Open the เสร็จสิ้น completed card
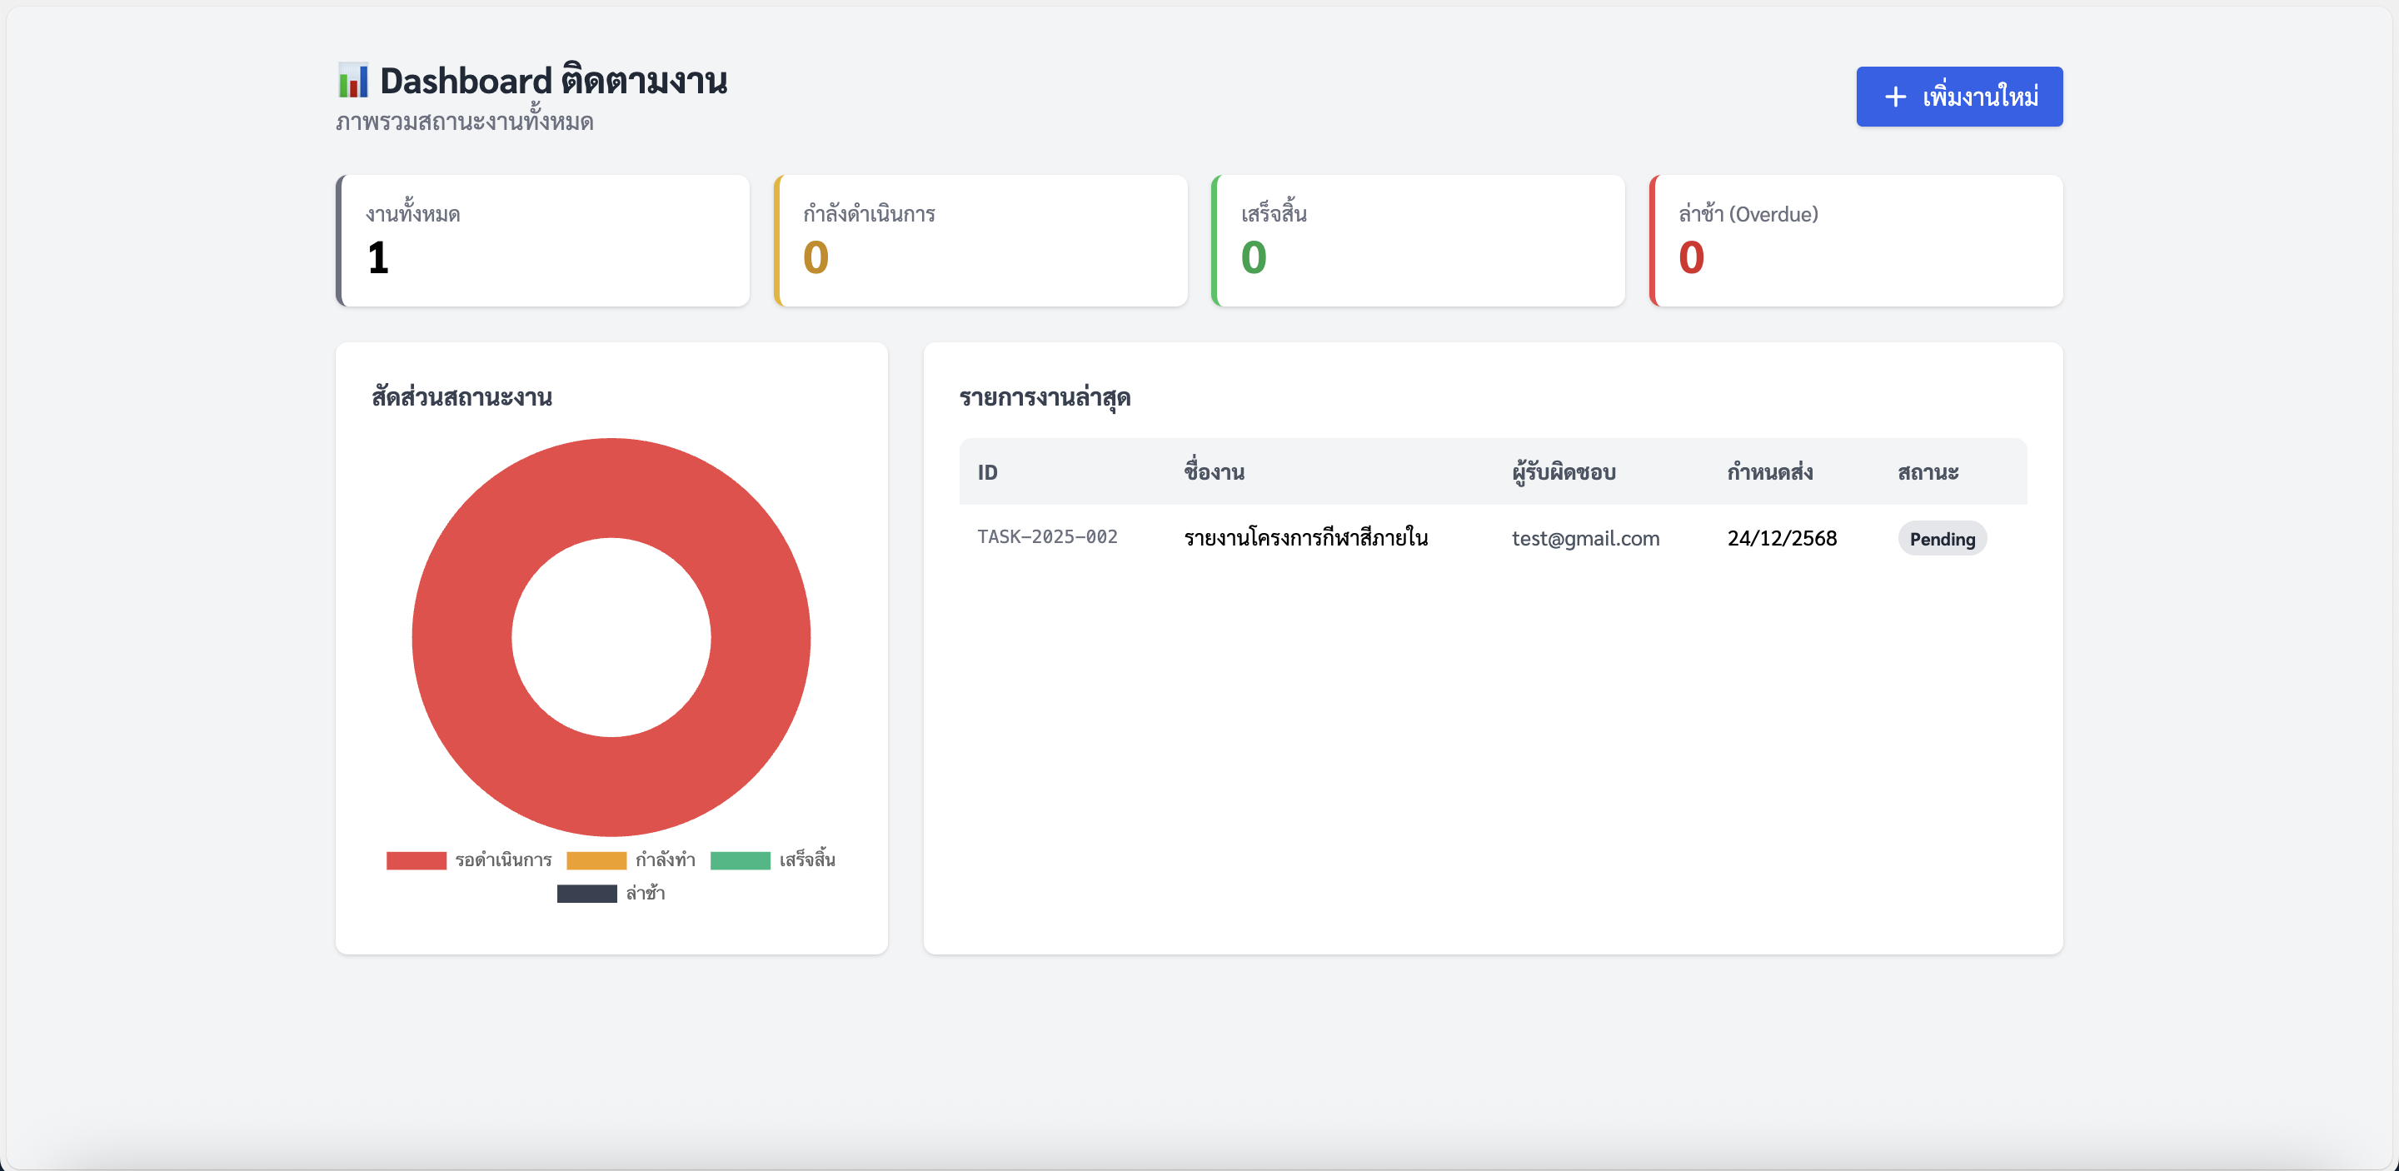Screen dimensions: 2399x1171 pos(1419,240)
